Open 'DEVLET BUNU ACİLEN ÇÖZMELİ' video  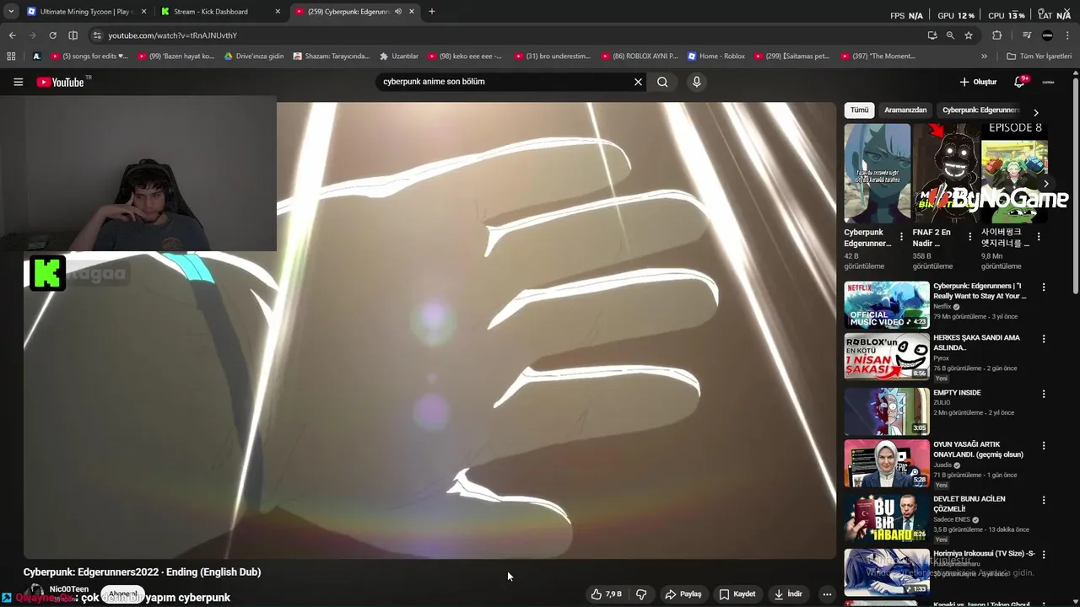click(x=969, y=503)
